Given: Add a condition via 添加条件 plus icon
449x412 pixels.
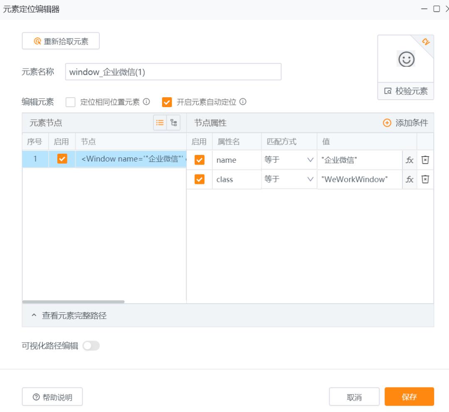Looking at the screenshot, I should click(x=387, y=123).
